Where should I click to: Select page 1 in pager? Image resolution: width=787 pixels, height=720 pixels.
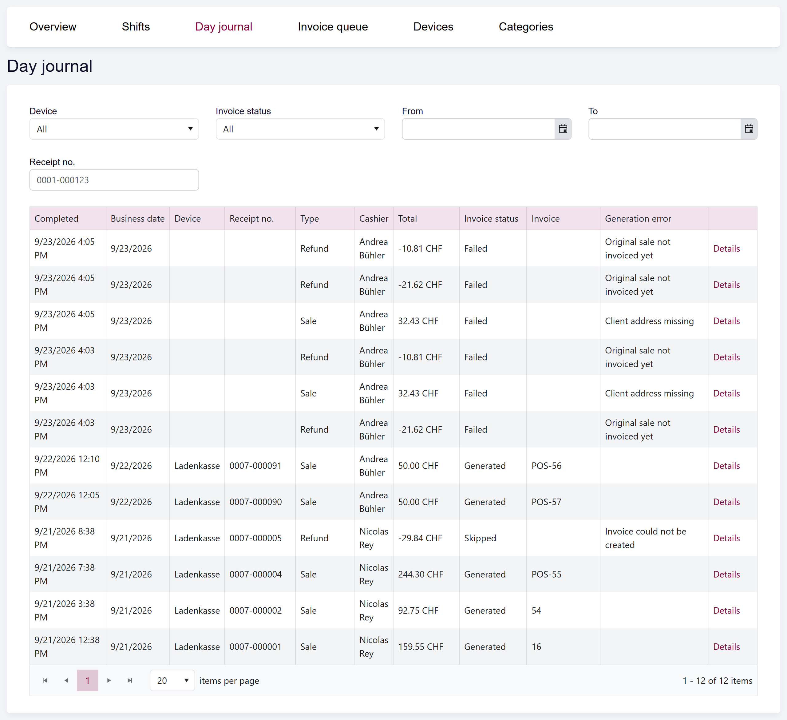(87, 681)
